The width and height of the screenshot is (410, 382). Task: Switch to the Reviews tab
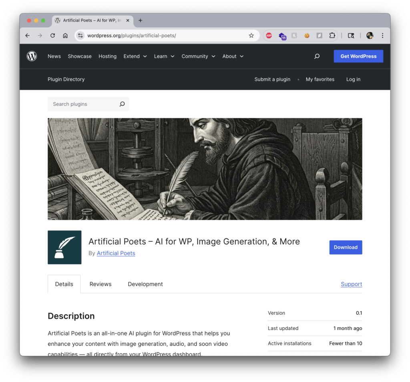point(100,284)
